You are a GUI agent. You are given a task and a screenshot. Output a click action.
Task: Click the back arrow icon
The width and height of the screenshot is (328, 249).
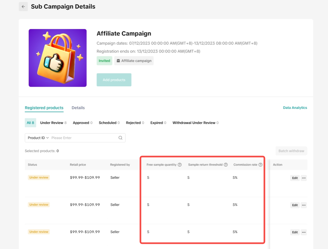[x=23, y=7]
